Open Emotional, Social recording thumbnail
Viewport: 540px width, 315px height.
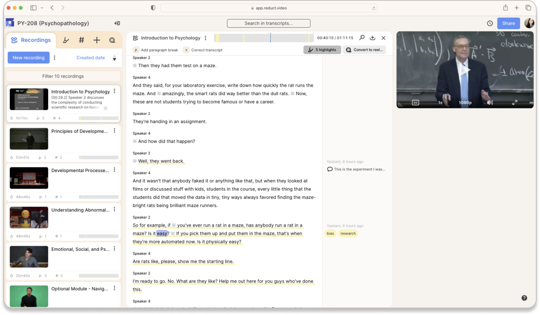click(x=29, y=257)
